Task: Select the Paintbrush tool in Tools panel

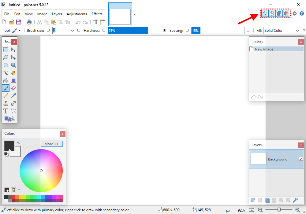Action: click(x=6, y=88)
